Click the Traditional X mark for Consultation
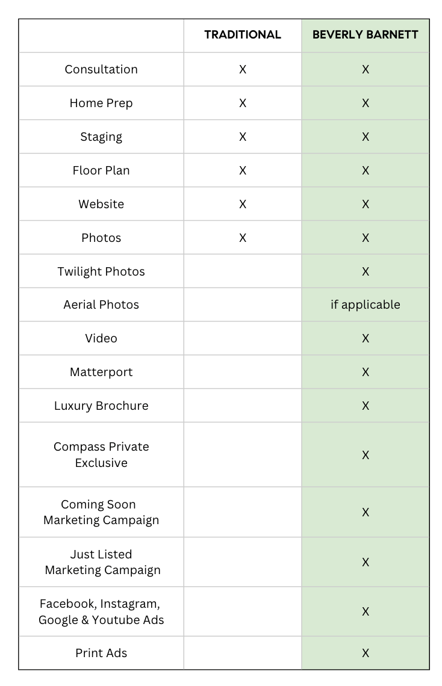The height and width of the screenshot is (686, 442). [x=243, y=69]
